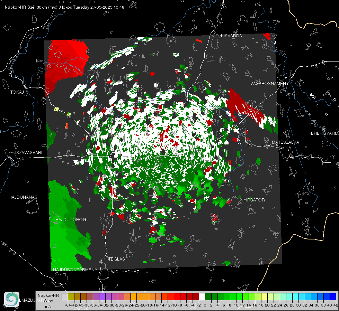Click the HAJDÚNÁNÁS town label

coord(23,197)
